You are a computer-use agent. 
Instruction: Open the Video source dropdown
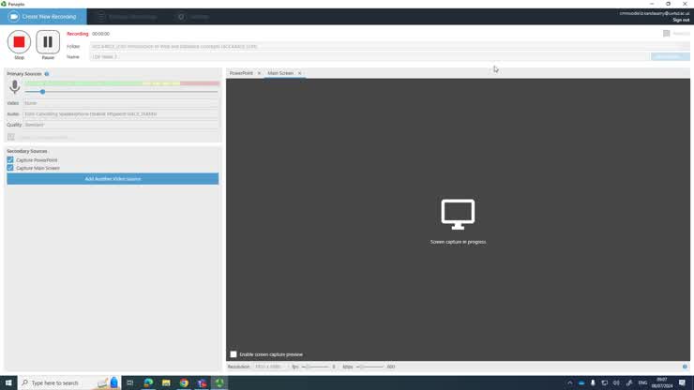coord(121,103)
